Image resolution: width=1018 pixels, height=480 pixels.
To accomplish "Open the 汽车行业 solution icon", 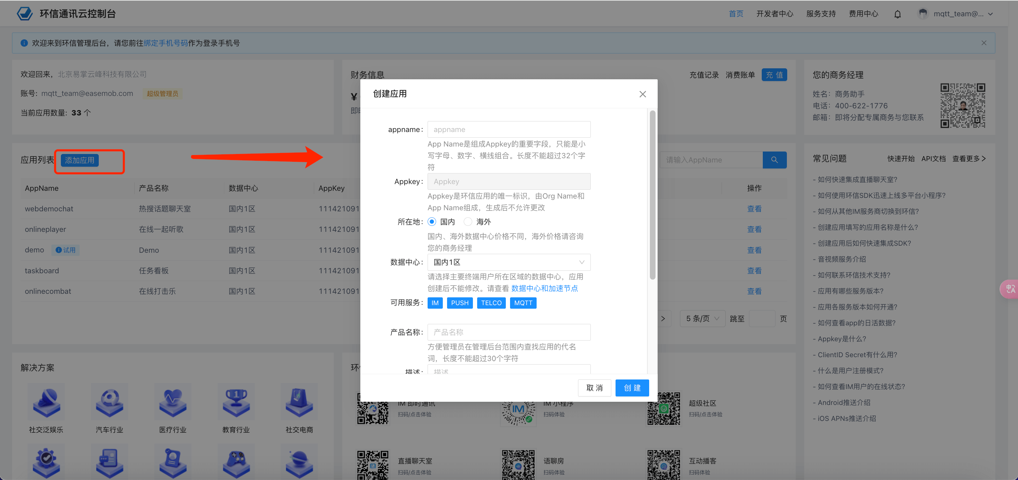I will coord(109,402).
